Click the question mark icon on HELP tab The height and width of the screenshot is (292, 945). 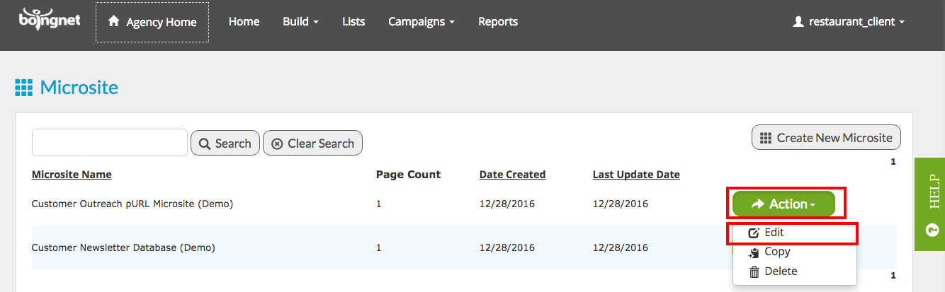(931, 230)
